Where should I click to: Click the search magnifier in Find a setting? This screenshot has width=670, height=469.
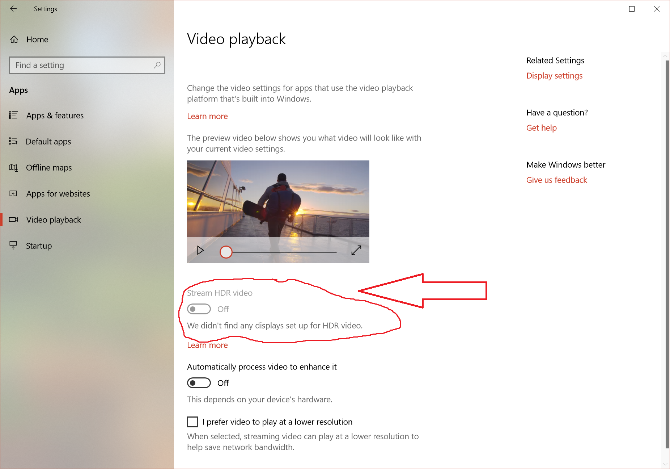[x=157, y=65]
